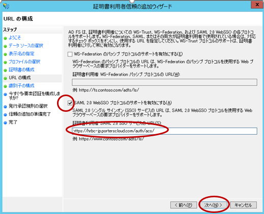Close the wizard window

pyautogui.click(x=257, y=5)
